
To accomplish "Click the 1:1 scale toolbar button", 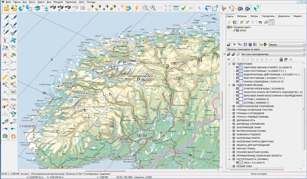I will (x=160, y=8).
